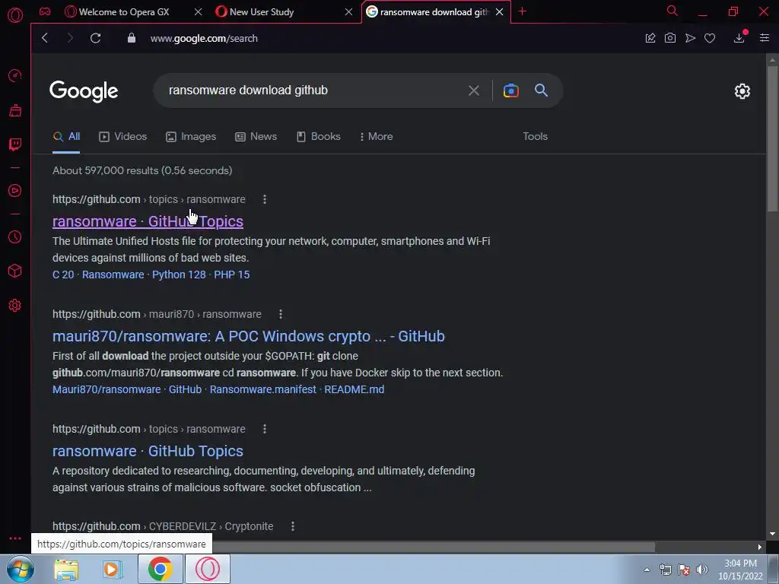The image size is (779, 584).
Task: Go back to the previous page
Action: click(x=45, y=38)
